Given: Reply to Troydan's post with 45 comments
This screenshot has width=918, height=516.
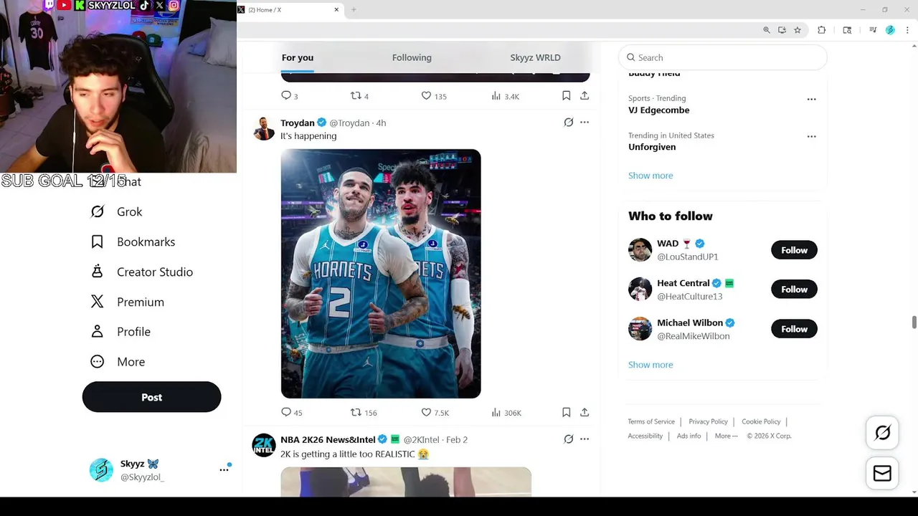Looking at the screenshot, I should tap(292, 412).
